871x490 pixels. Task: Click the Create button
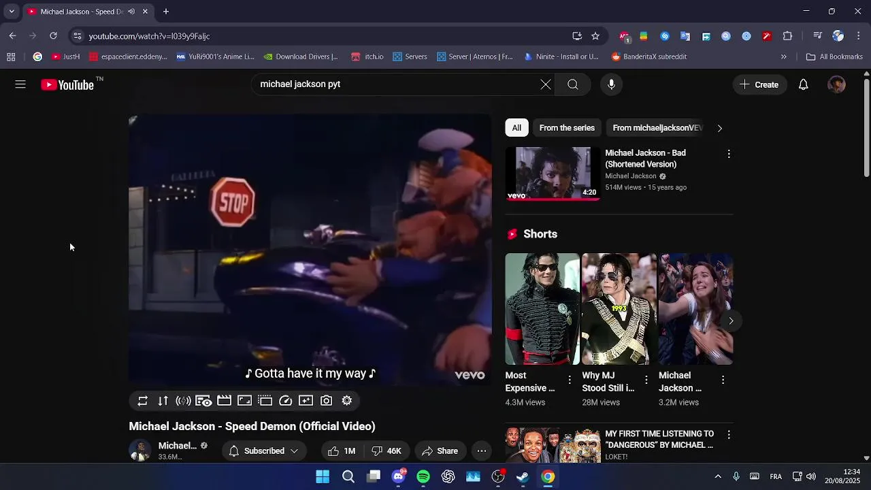[759, 84]
